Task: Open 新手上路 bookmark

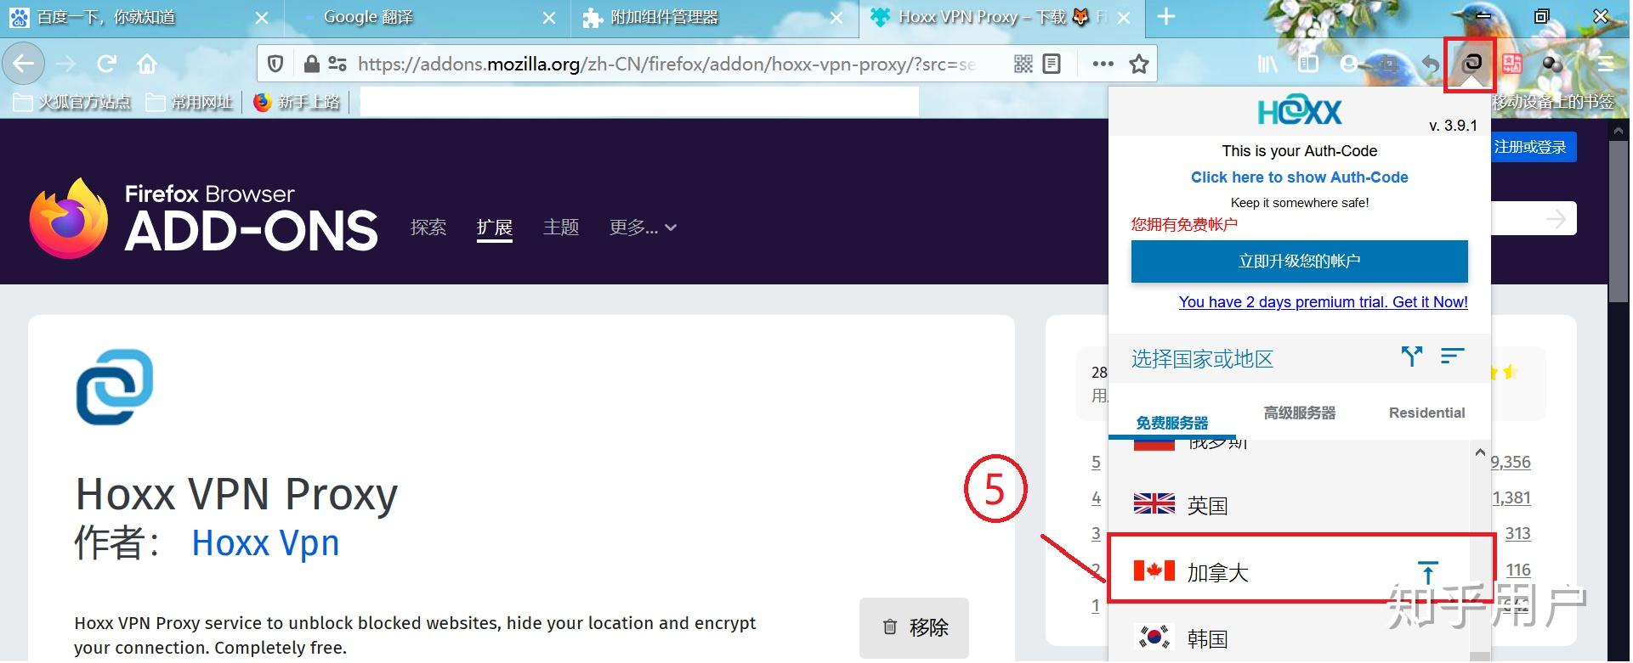Action: [297, 103]
